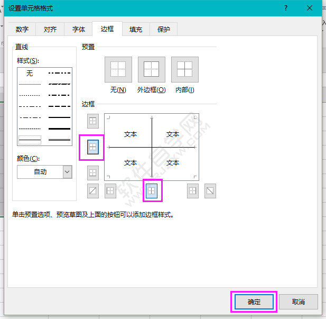Pick the double line style

pos(60,140)
